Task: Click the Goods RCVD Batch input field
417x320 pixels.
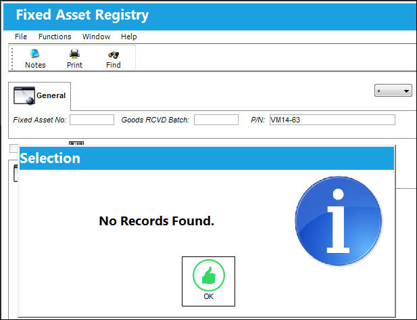Action: pyautogui.click(x=216, y=120)
